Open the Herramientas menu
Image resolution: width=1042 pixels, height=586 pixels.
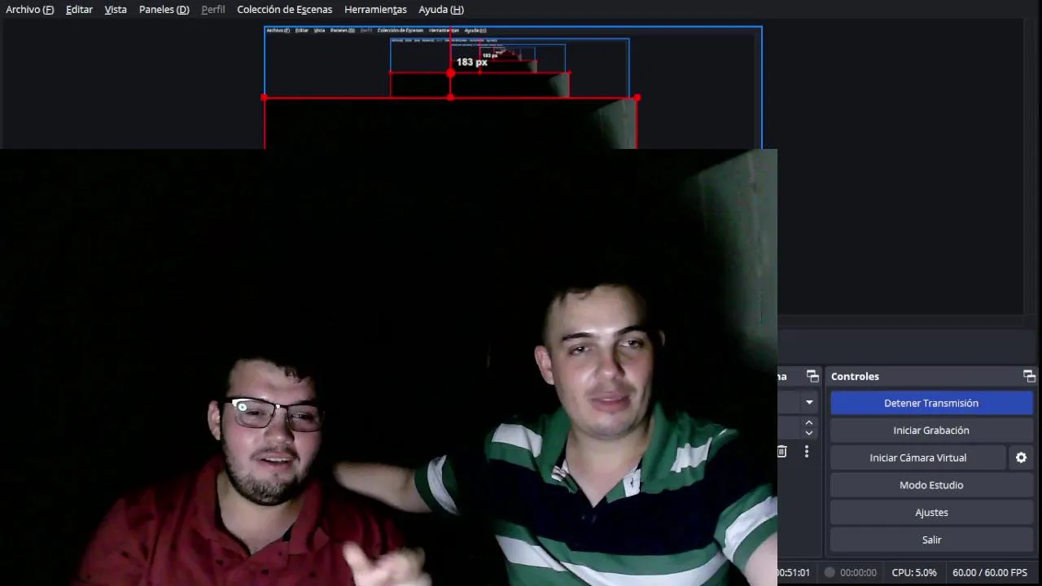[375, 10]
